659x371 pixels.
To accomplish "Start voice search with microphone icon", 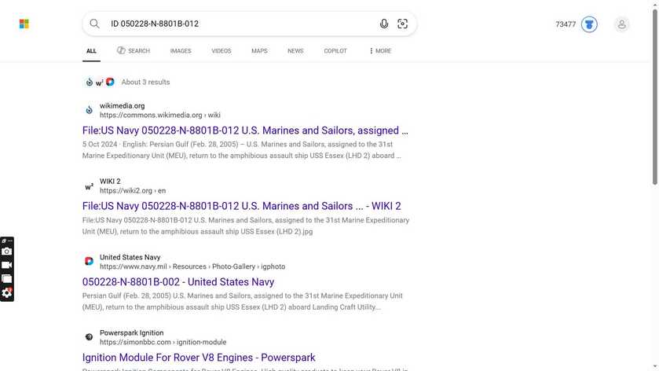I will pos(384,24).
